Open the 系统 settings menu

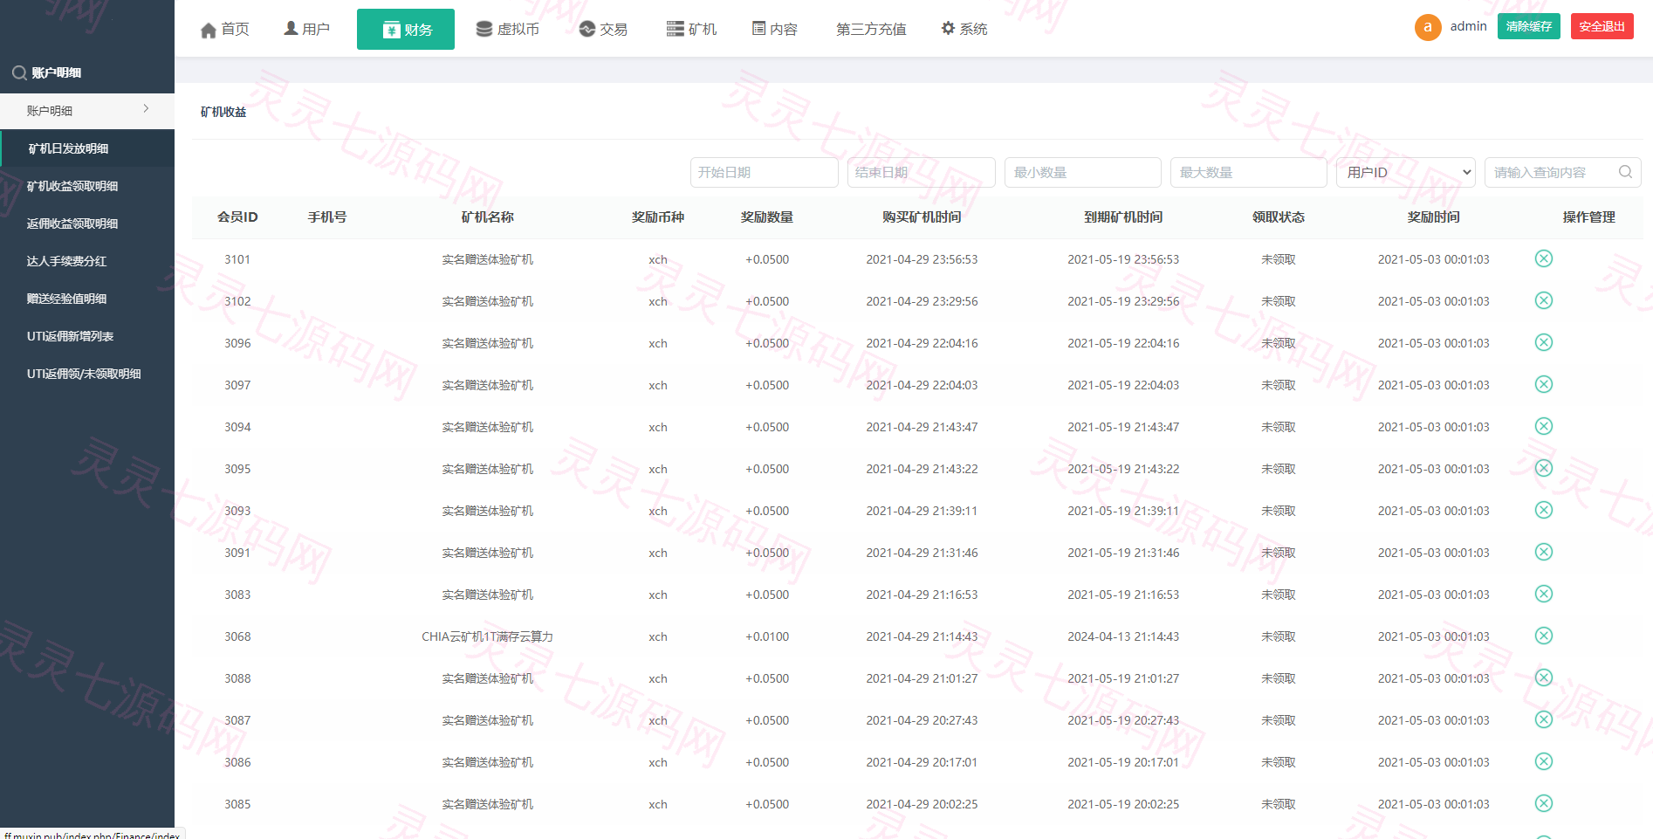tap(964, 30)
